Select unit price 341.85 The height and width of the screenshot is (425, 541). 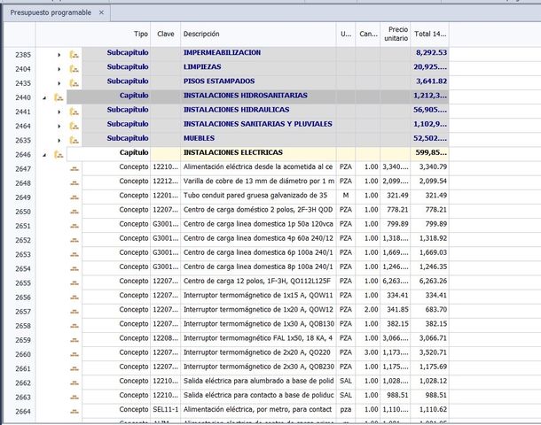[396, 310]
